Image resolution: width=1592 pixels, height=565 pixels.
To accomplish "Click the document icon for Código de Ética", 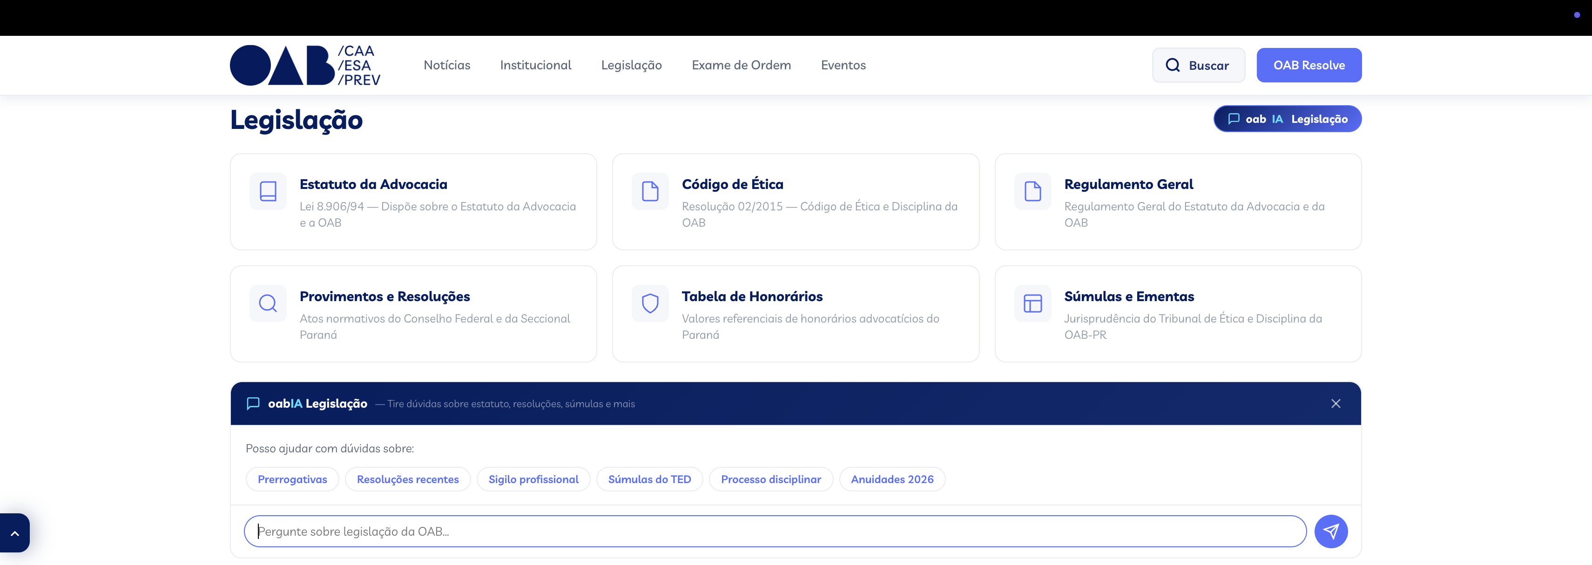I will 649,191.
